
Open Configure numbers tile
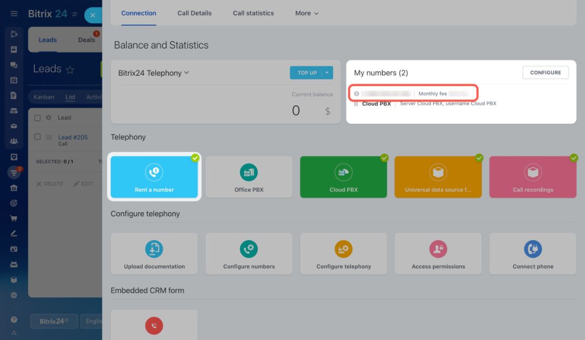(249, 254)
